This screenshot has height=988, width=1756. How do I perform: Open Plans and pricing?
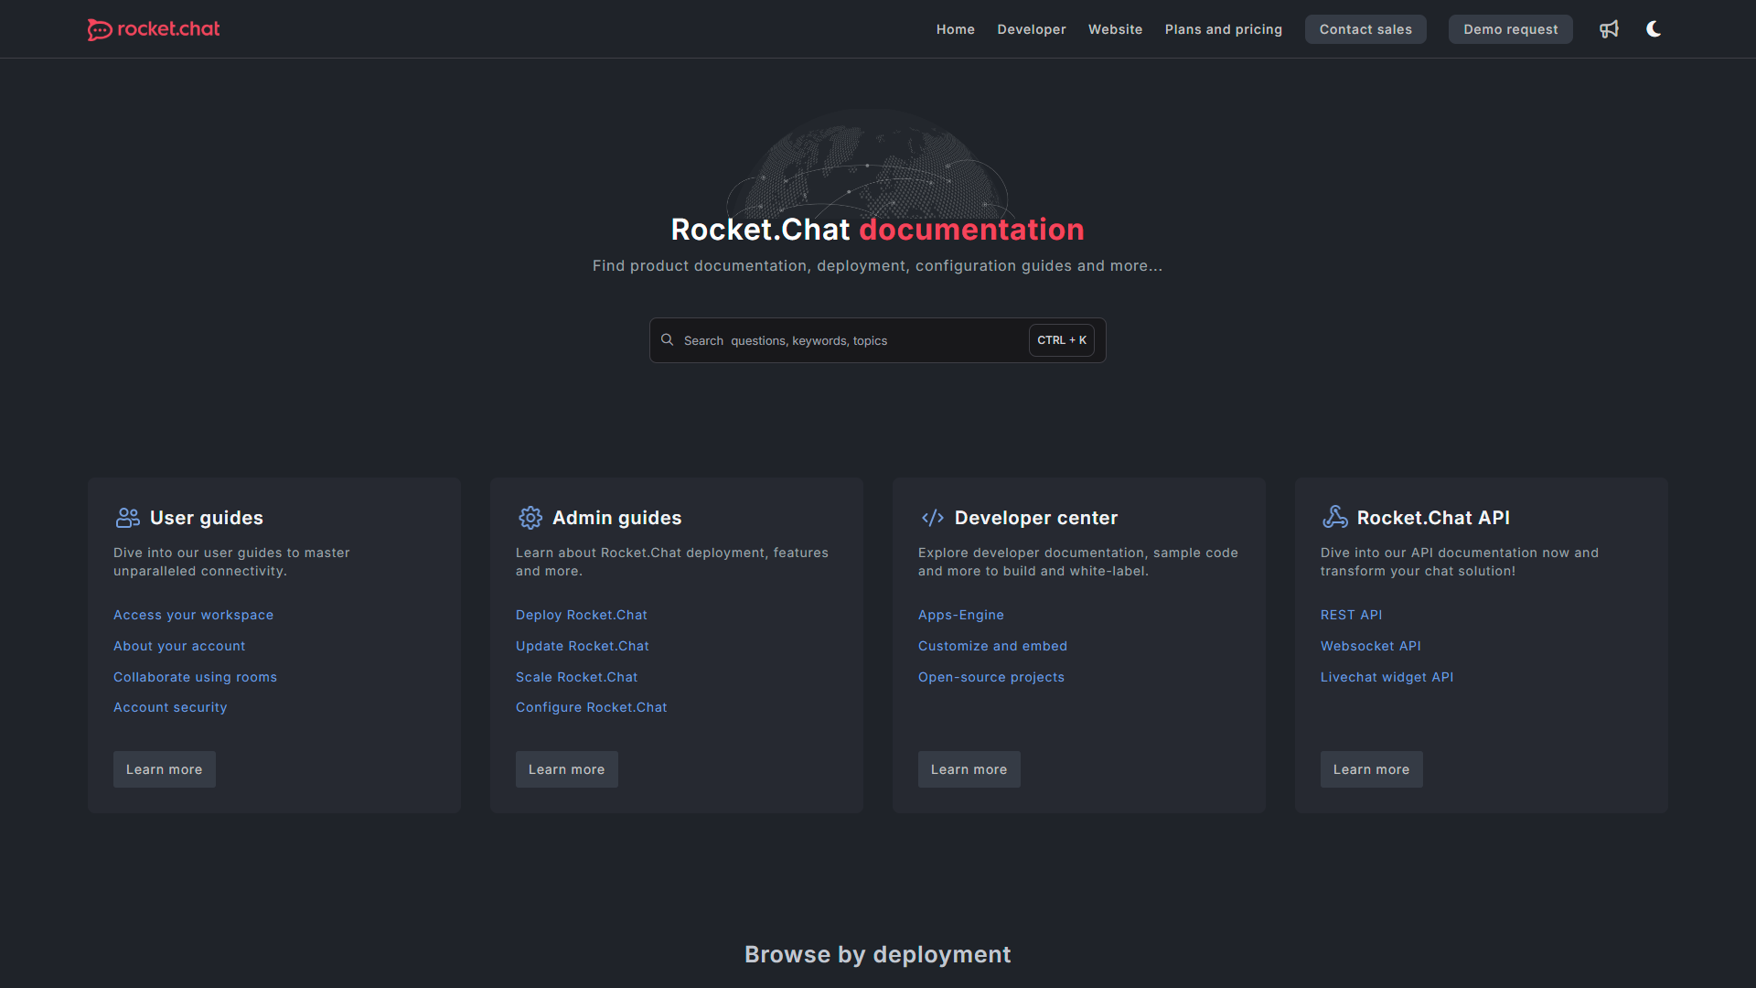pos(1223,28)
